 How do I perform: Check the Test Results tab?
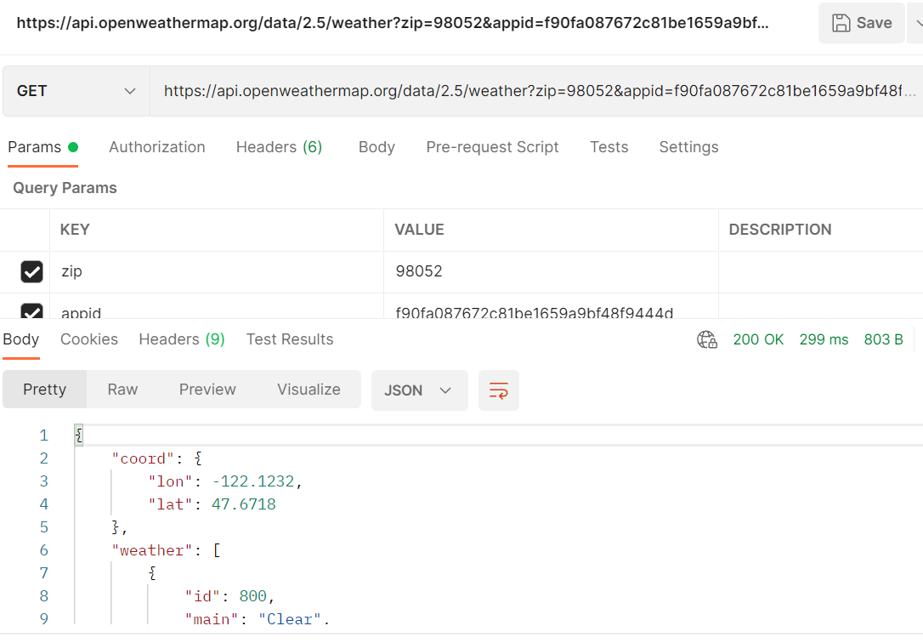[289, 339]
